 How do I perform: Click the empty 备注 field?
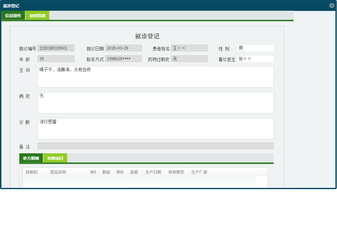155,146
